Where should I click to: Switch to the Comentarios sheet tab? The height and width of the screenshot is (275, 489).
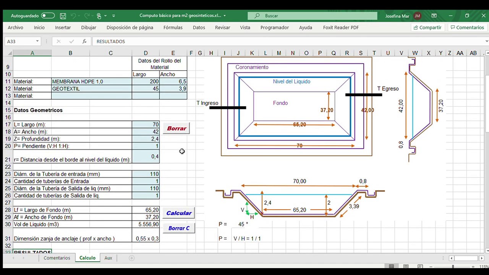click(x=57, y=258)
